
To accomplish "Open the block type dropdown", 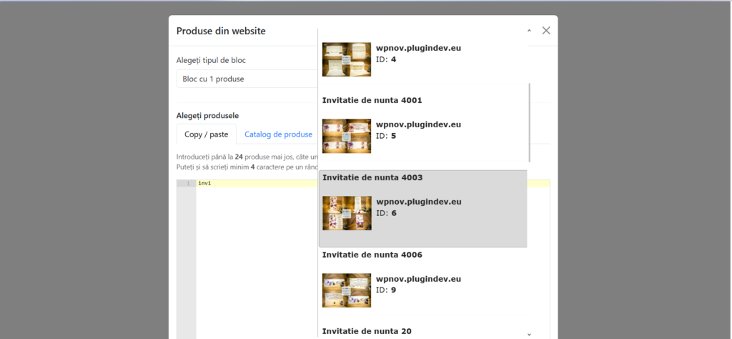I will coord(247,79).
